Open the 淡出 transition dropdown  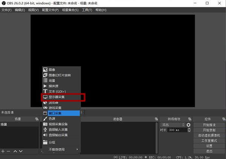[173, 125]
